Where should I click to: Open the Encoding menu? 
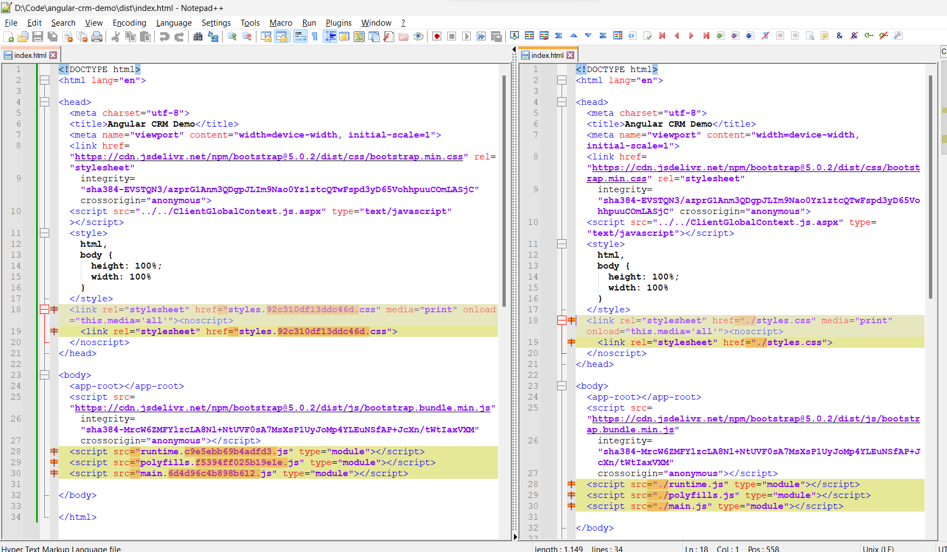click(x=130, y=23)
